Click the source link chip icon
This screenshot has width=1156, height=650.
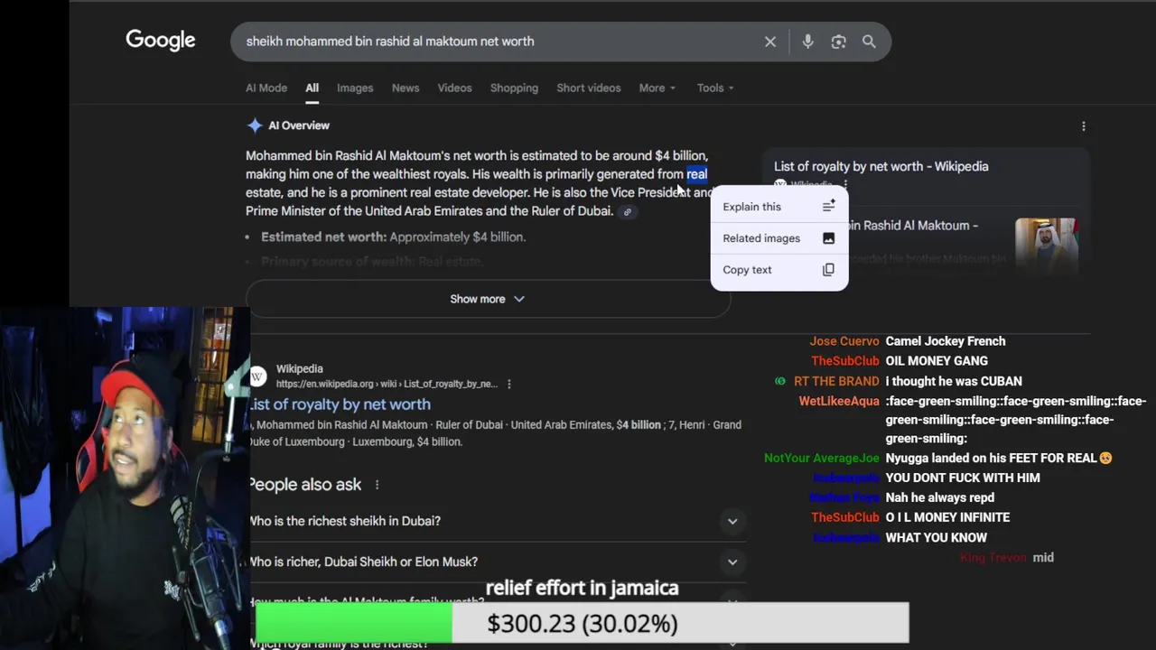[628, 212]
